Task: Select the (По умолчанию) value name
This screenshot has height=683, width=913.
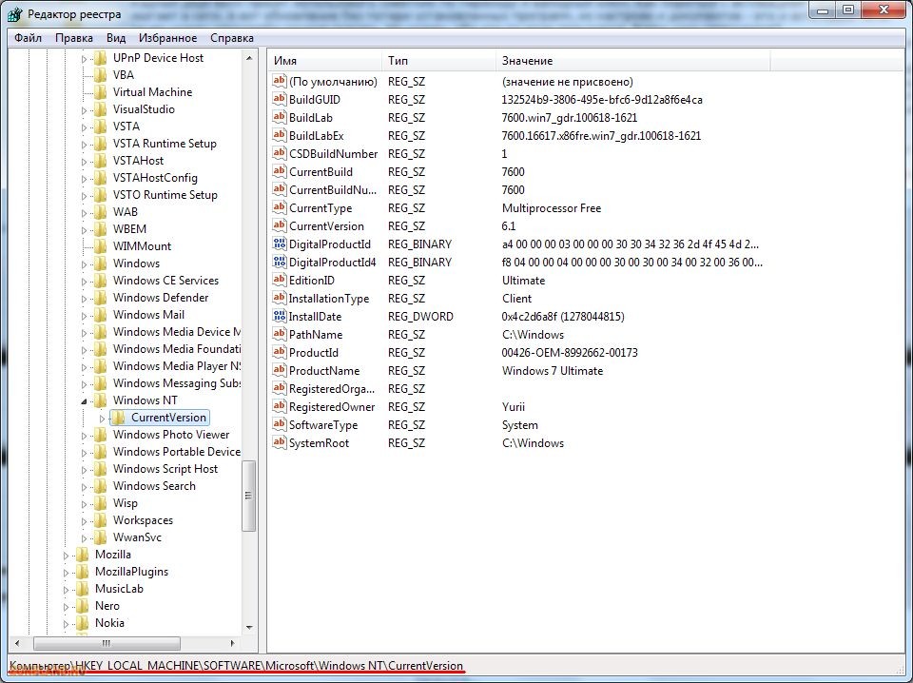Action: point(333,82)
